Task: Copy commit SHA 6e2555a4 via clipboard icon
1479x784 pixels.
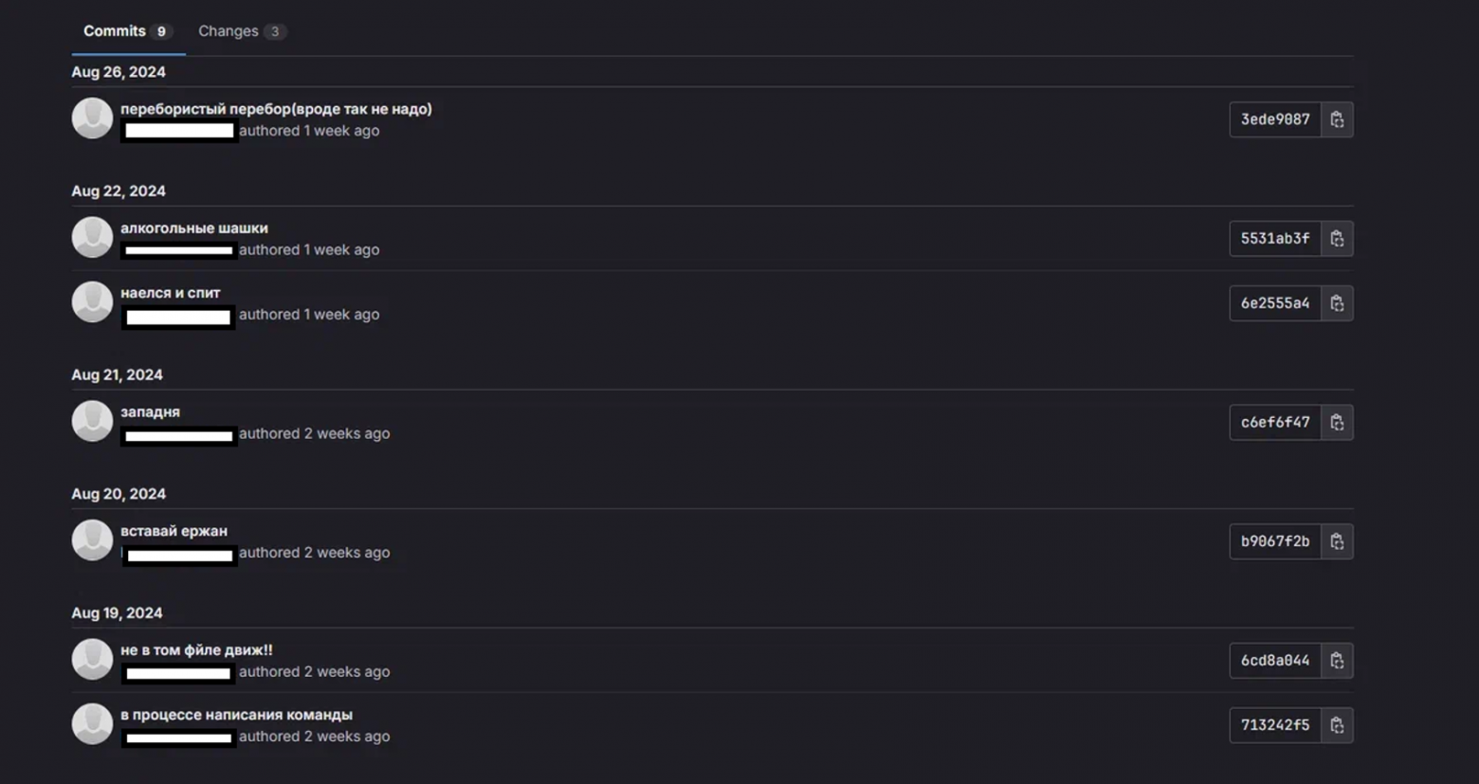Action: tap(1337, 303)
